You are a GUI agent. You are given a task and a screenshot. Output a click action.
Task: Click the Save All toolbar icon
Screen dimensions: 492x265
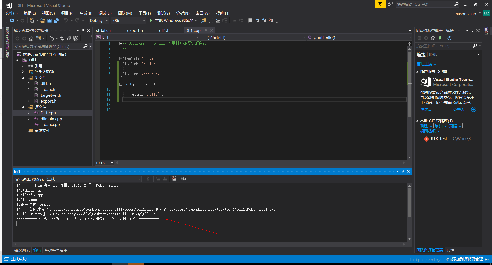click(56, 20)
